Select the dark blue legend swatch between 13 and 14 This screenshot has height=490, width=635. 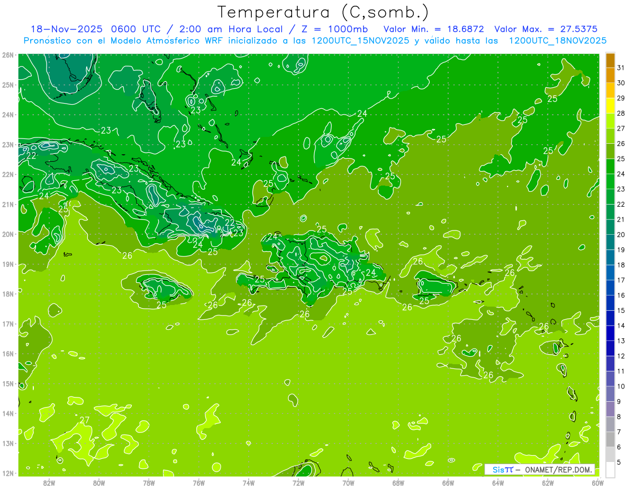(610, 333)
